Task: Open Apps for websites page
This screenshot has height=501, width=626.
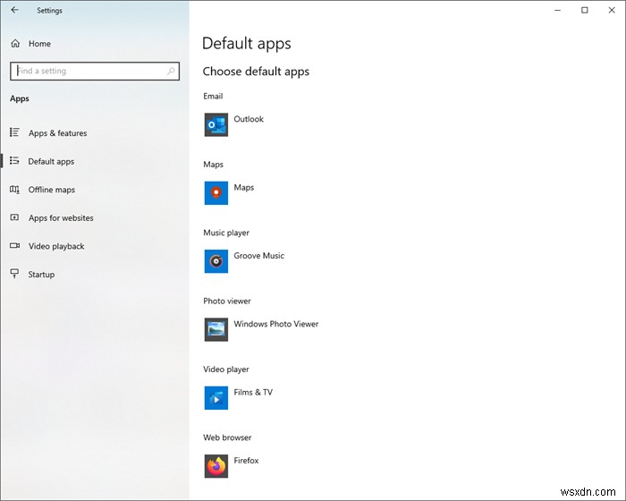Action: coord(61,218)
